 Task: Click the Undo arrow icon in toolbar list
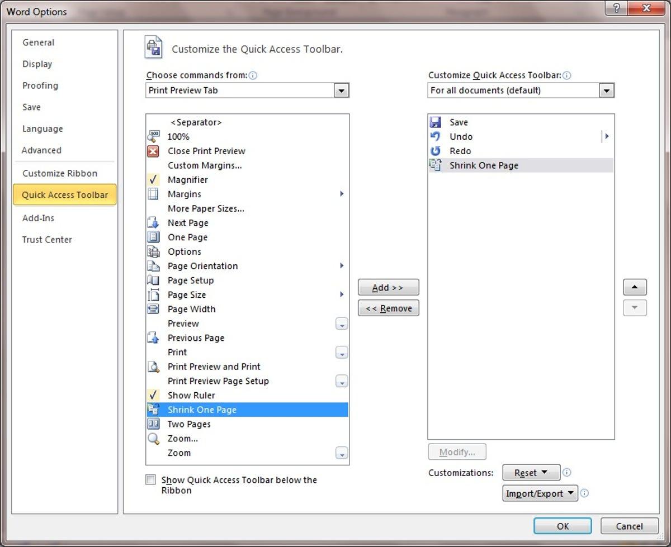point(436,136)
